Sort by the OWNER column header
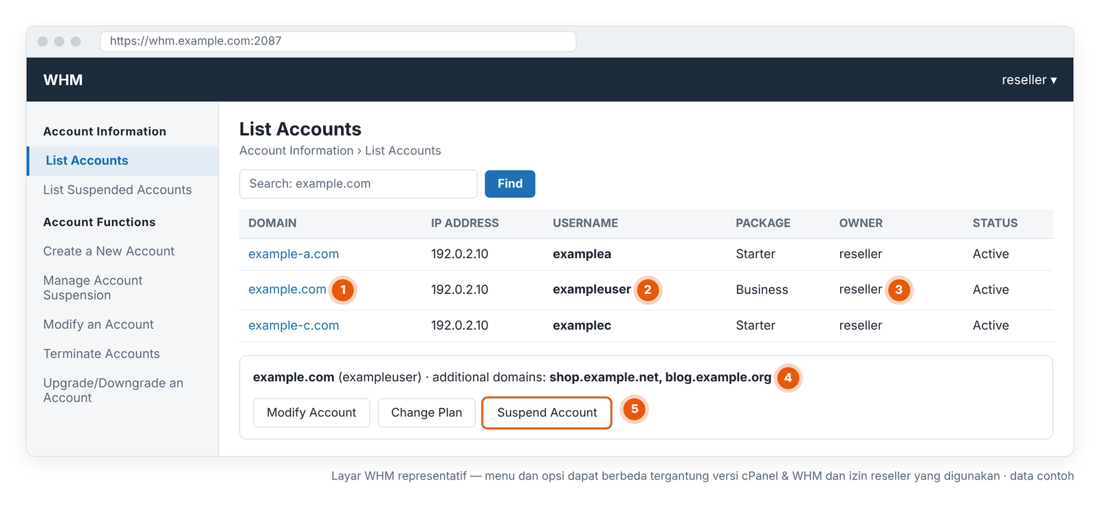Screen dimensions: 1100x509 click(x=861, y=223)
